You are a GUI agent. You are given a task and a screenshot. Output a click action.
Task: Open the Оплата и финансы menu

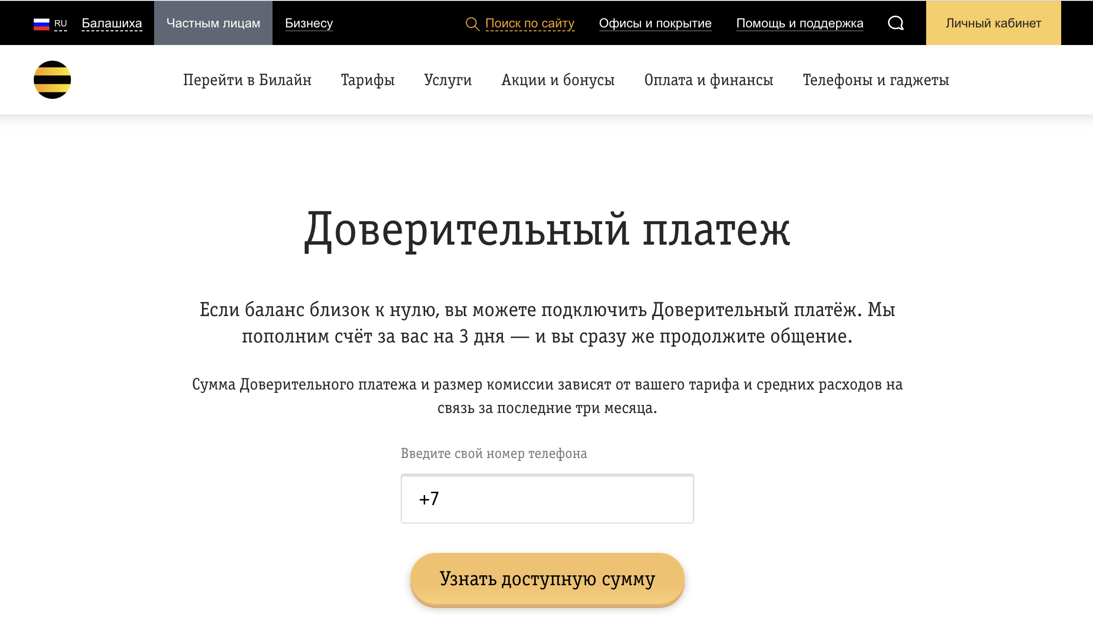[708, 80]
